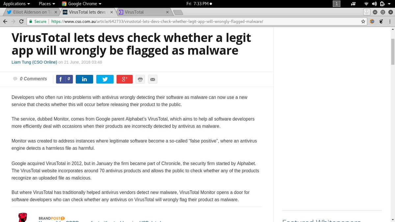Click the address bar URL
The image size is (395, 222).
coord(157,21)
